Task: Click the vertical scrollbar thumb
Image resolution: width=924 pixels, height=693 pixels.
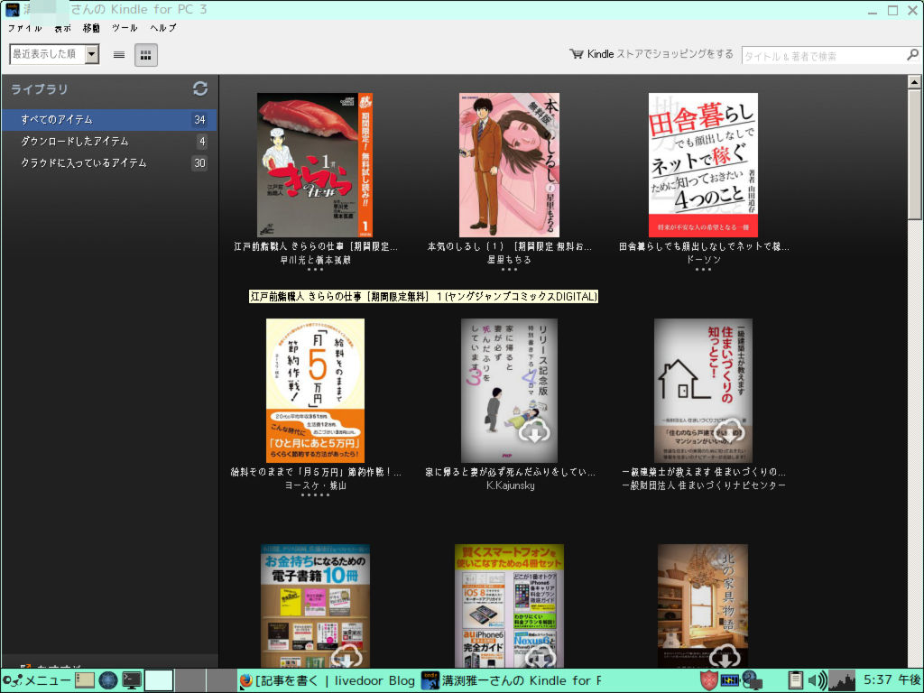Action: 914,154
